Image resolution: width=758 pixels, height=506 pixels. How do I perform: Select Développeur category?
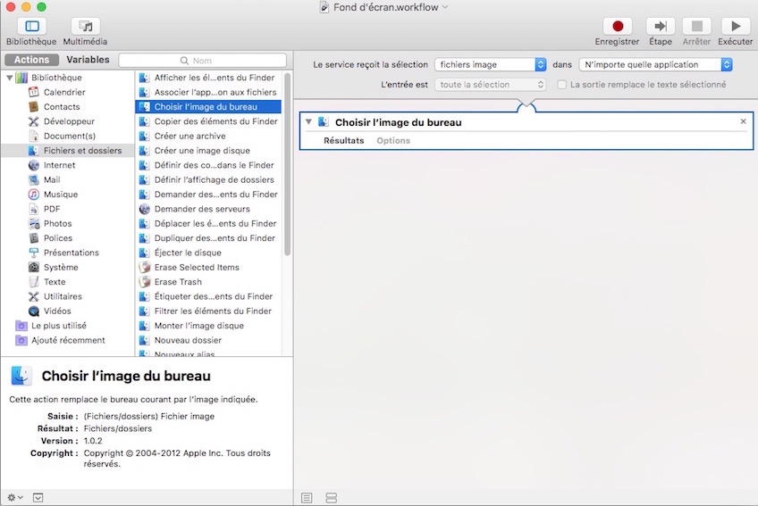(x=69, y=121)
